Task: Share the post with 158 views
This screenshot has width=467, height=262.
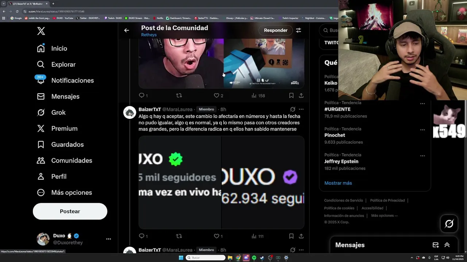Action: pos(301,95)
